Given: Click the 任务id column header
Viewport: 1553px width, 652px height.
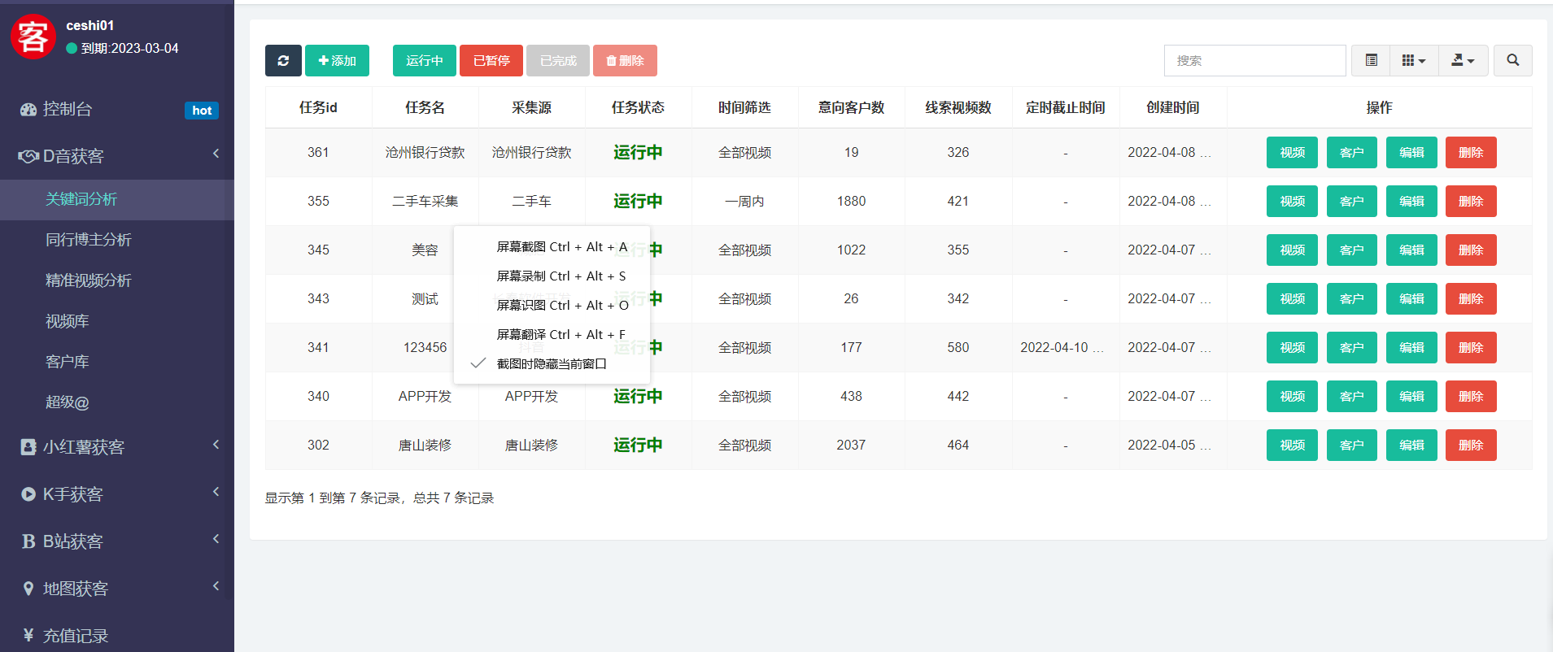Looking at the screenshot, I should (x=318, y=107).
